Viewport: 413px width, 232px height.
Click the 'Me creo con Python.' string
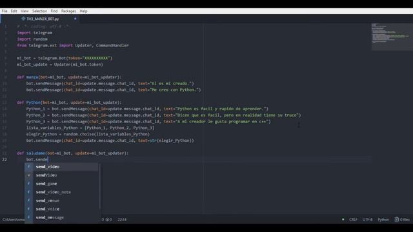click(x=174, y=90)
